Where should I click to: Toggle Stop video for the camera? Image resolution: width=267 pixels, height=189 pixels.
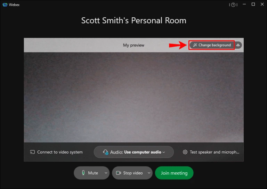point(129,173)
